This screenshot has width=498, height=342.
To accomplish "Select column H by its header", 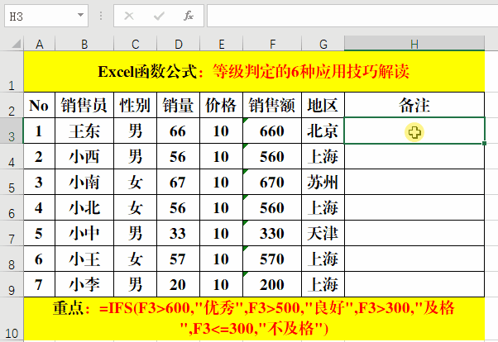I will (414, 43).
